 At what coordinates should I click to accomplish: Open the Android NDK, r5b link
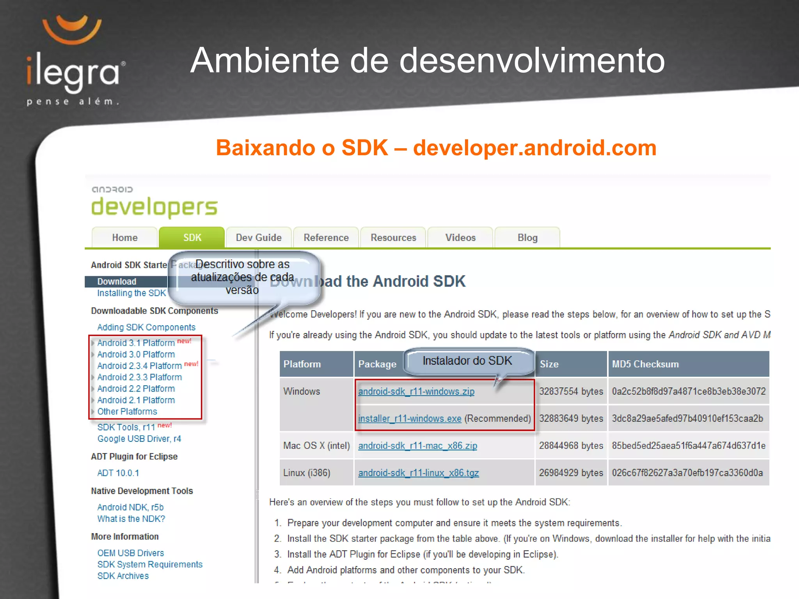pos(130,507)
